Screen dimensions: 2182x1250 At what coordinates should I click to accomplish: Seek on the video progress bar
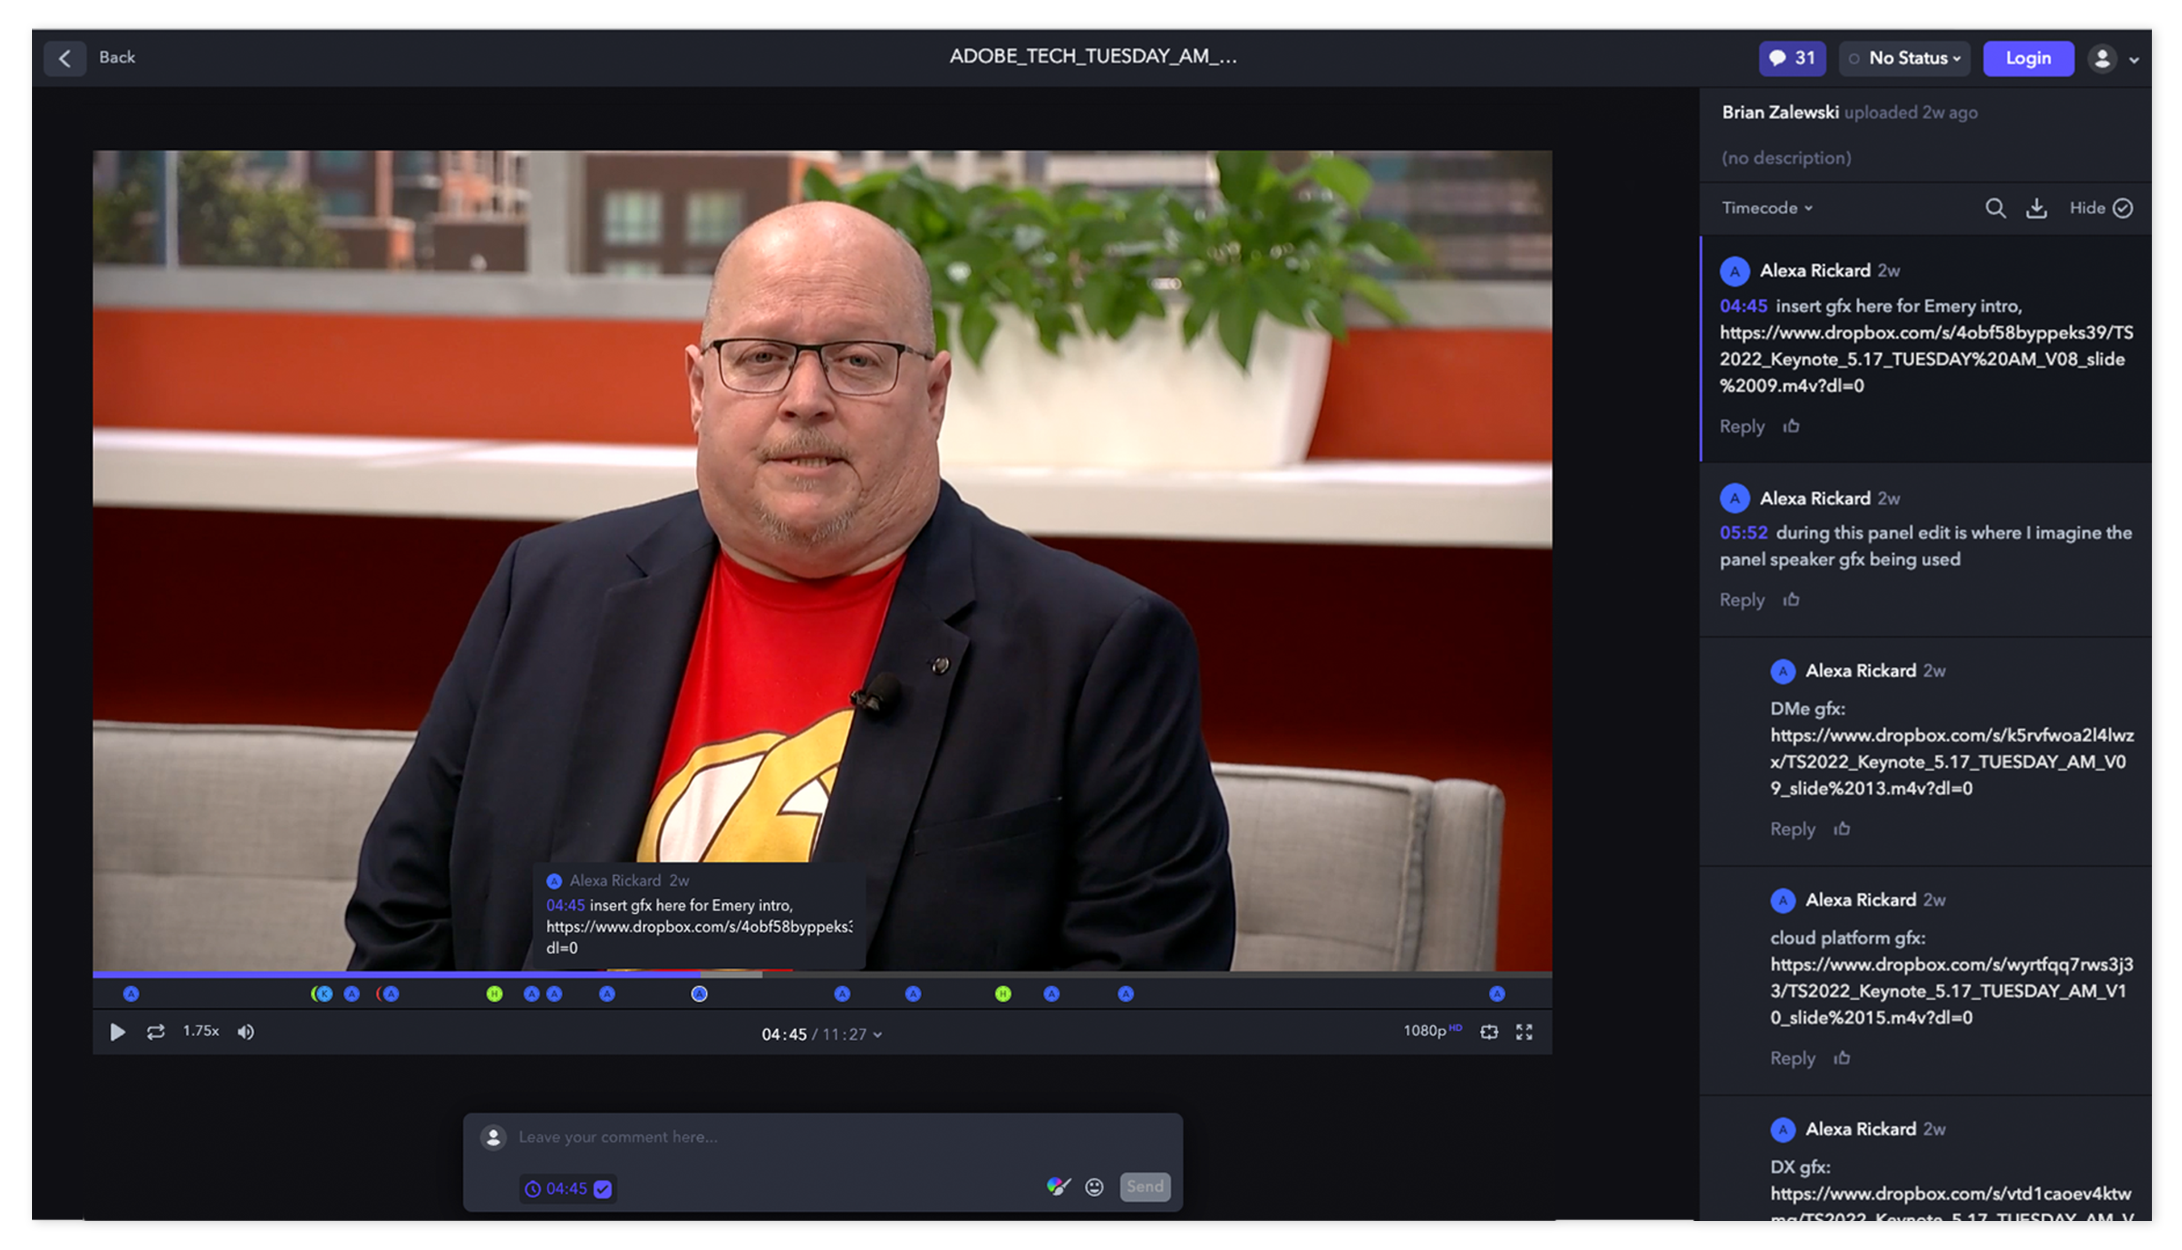pyautogui.click(x=822, y=975)
